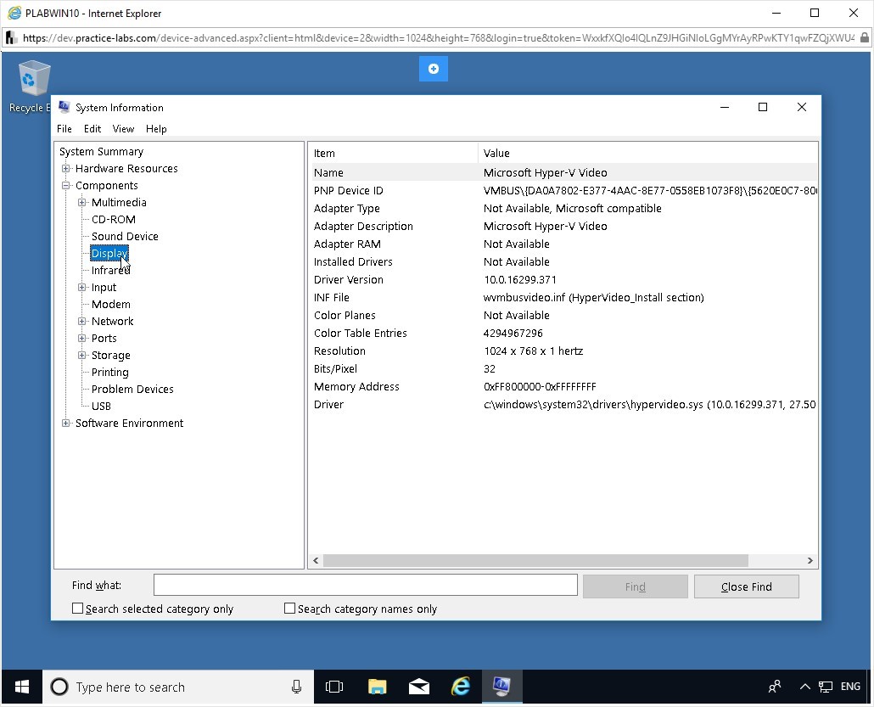Image resolution: width=874 pixels, height=707 pixels.
Task: Click the Cortana circle icon
Action: click(59, 687)
